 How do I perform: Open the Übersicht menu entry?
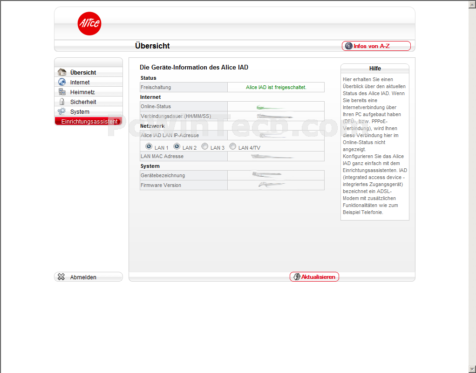[x=88, y=72]
